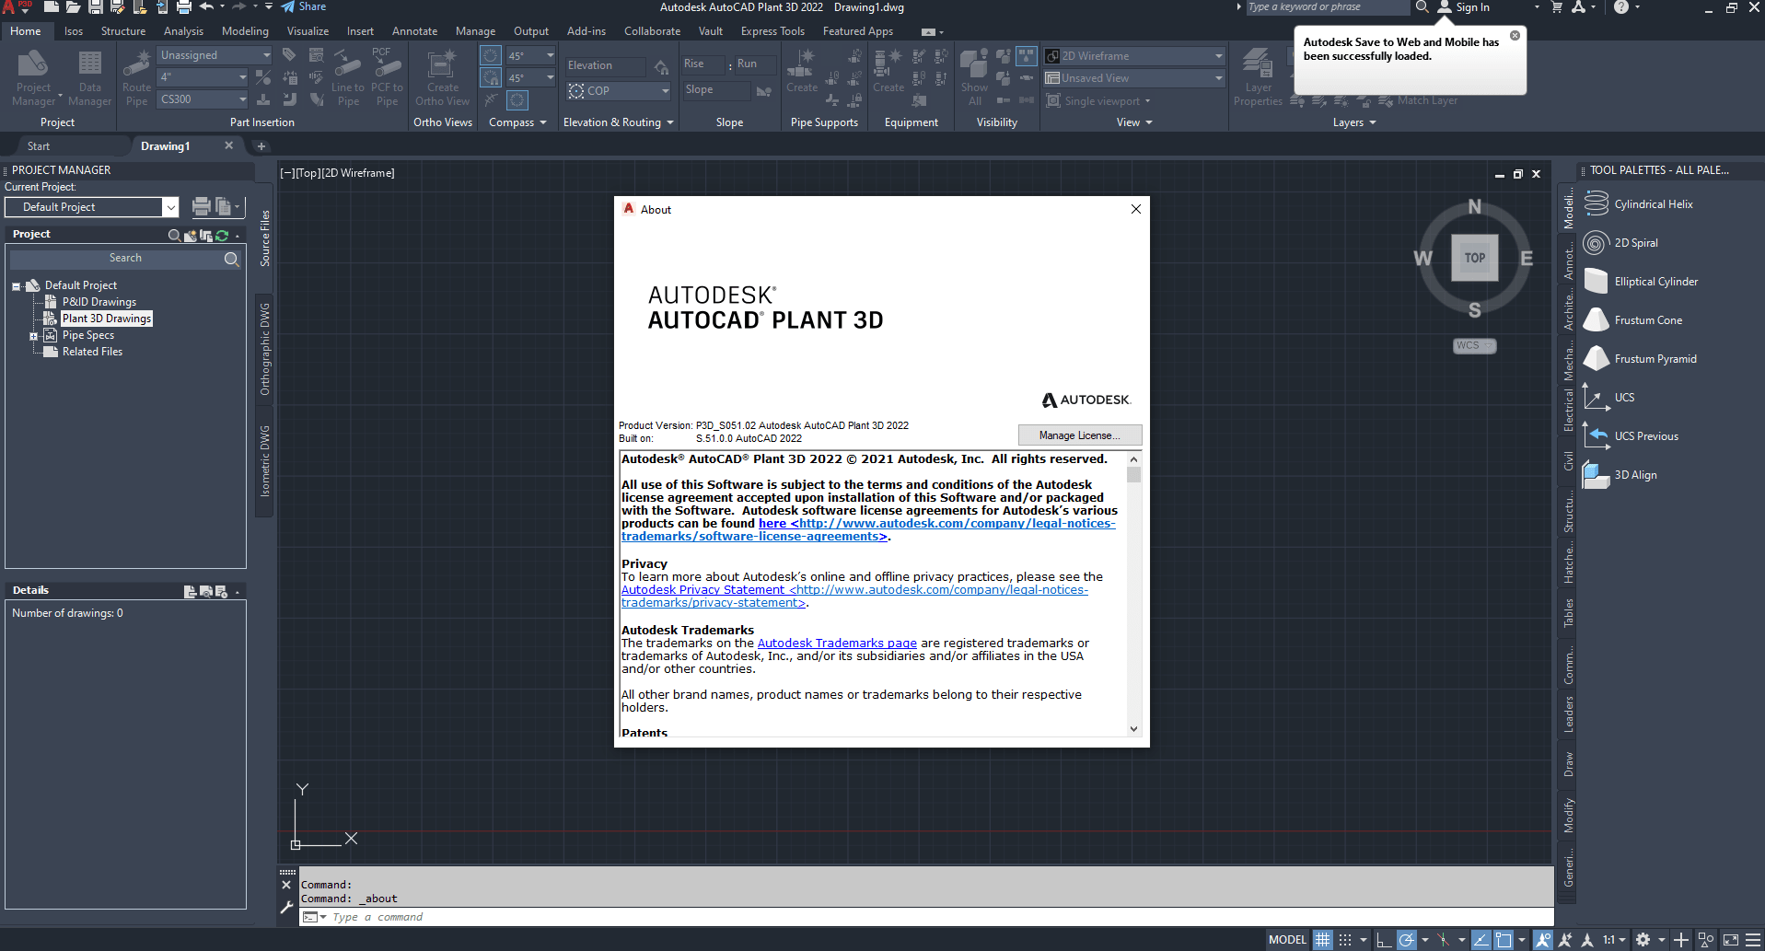The height and width of the screenshot is (951, 1765).
Task: Toggle annotation objects visibility in status bar
Action: (x=1543, y=940)
